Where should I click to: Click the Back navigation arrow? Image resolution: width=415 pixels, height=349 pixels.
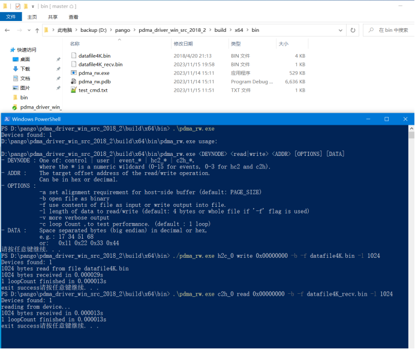7,30
